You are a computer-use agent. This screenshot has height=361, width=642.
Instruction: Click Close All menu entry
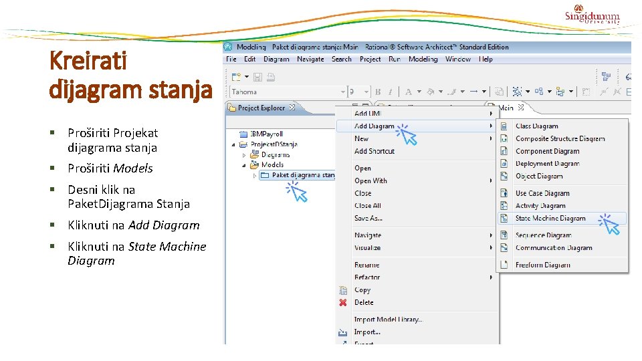click(417, 205)
